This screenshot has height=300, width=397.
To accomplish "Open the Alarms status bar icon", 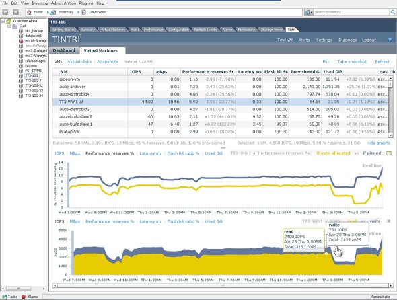I will pyautogui.click(x=24, y=297).
